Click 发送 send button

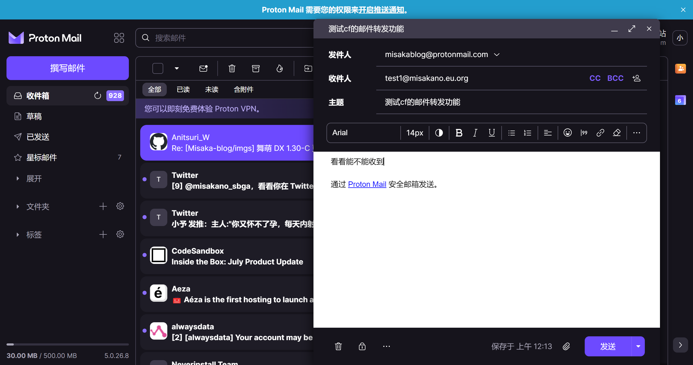[608, 346]
